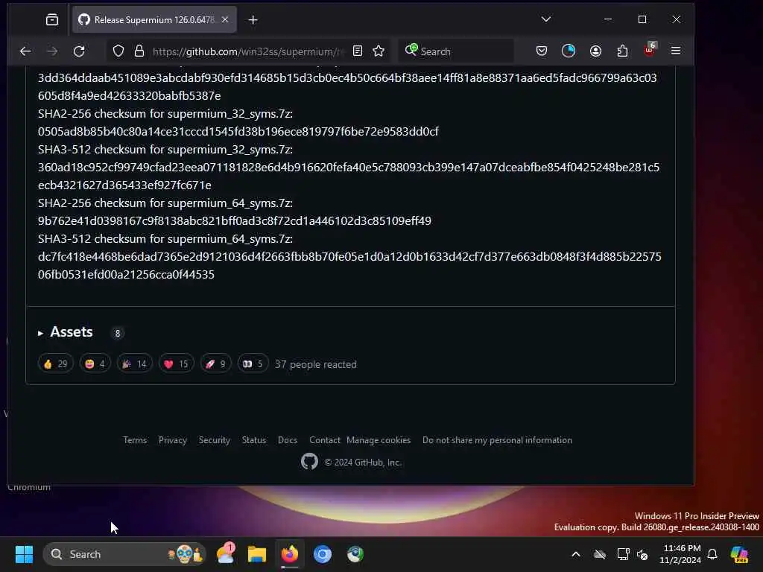Open the Security footer link
Viewport: 763px width, 572px height.
tap(214, 440)
